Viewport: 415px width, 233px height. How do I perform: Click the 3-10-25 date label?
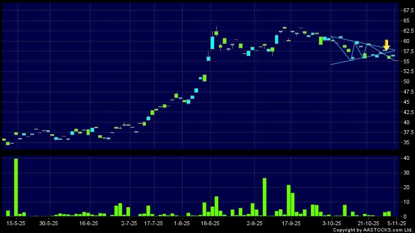pyautogui.click(x=332, y=223)
